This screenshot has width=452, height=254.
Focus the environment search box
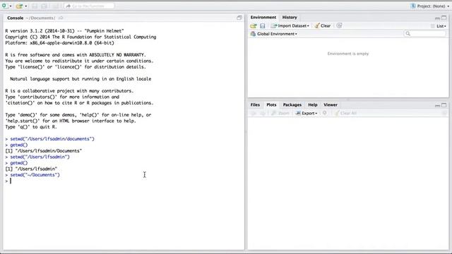coord(425,34)
